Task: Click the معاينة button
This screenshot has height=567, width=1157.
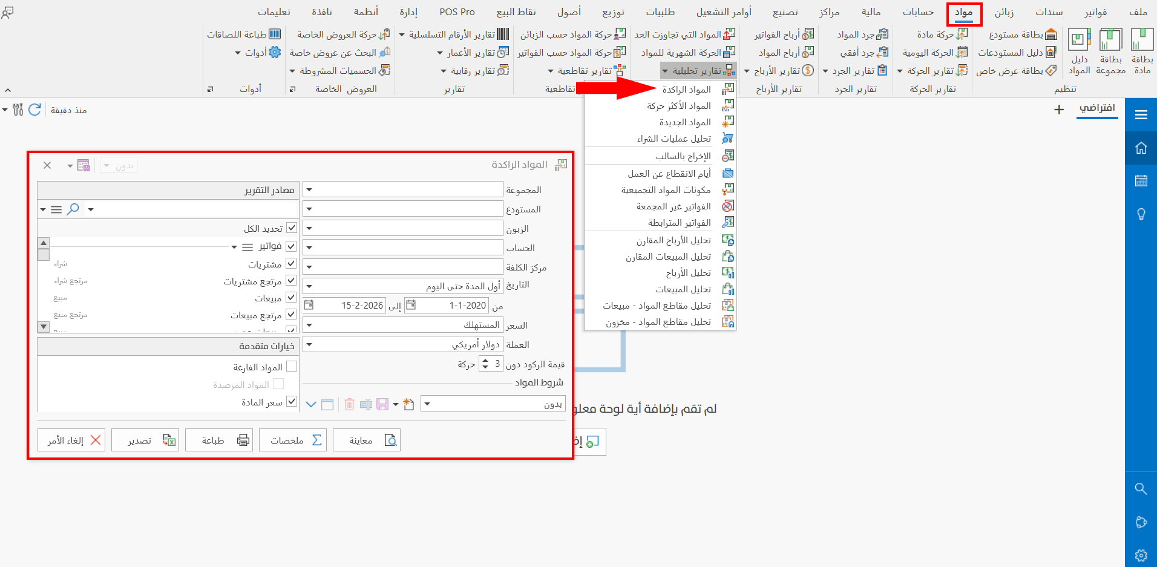Action: pos(366,440)
